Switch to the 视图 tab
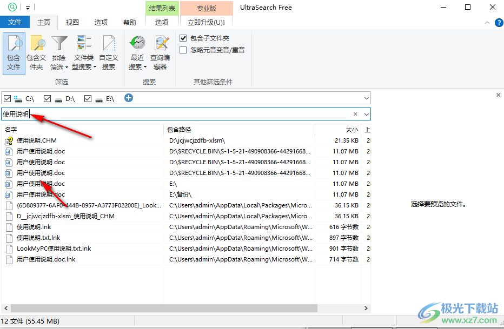This screenshot has height=329, width=504. pyautogui.click(x=72, y=22)
